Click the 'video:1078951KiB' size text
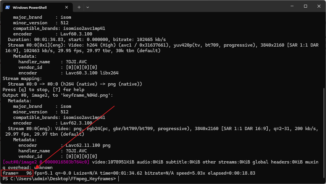 point(113,162)
